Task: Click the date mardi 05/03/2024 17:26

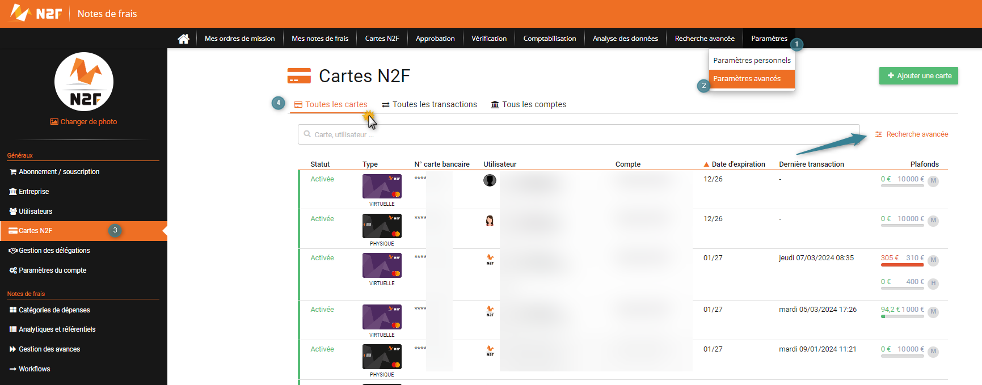Action: (x=817, y=310)
